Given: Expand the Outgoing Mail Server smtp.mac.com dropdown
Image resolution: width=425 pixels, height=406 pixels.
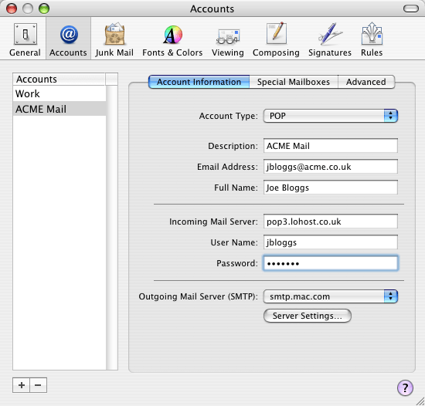Looking at the screenshot, I should 331,296.
